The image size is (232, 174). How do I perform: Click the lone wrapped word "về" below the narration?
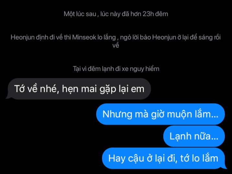pos(116,45)
